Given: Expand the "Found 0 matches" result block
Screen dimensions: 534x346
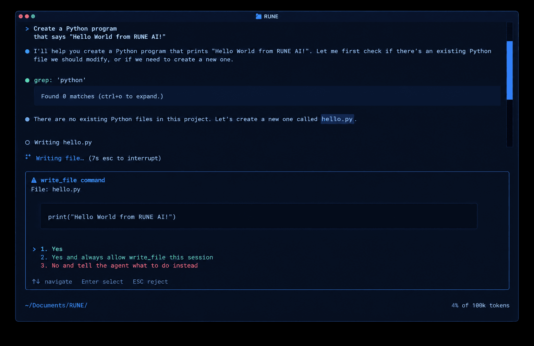Looking at the screenshot, I should (x=267, y=96).
